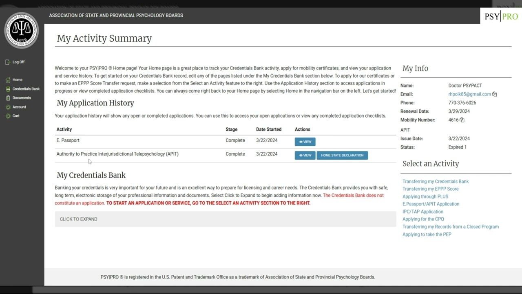Click the renewal date 3/29/2024
The height and width of the screenshot is (294, 522).
(x=459, y=111)
